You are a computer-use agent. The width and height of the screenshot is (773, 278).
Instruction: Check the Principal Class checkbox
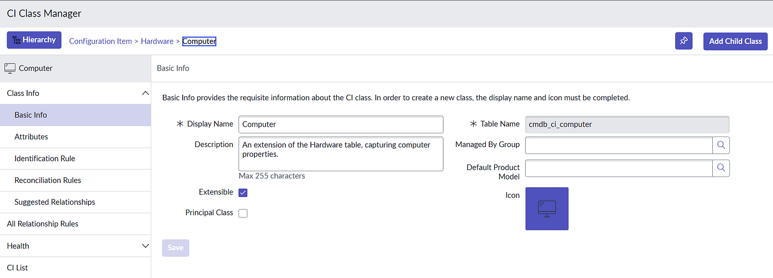[243, 213]
